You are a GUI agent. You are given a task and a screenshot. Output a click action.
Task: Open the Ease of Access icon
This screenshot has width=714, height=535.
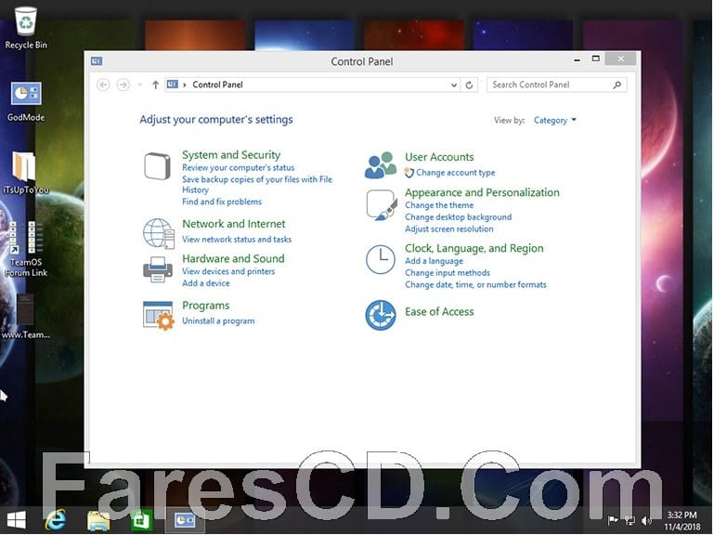[x=381, y=315]
